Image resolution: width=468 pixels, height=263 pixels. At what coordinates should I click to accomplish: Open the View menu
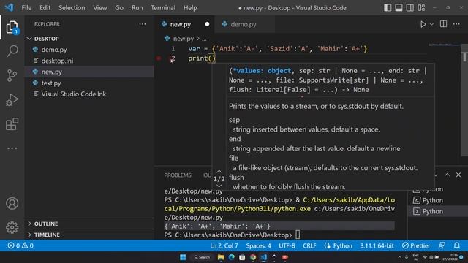(x=99, y=8)
